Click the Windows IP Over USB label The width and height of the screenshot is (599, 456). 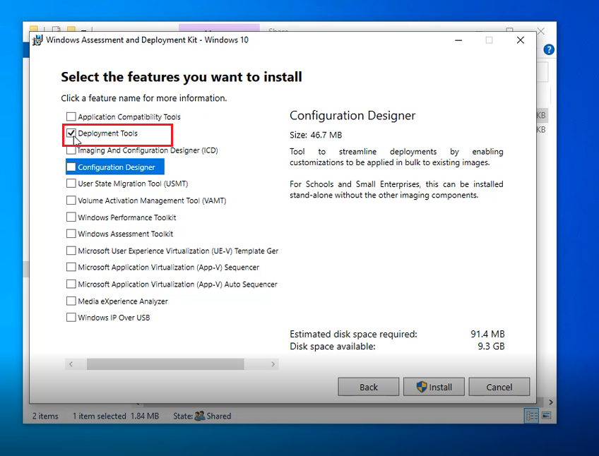[x=114, y=318]
